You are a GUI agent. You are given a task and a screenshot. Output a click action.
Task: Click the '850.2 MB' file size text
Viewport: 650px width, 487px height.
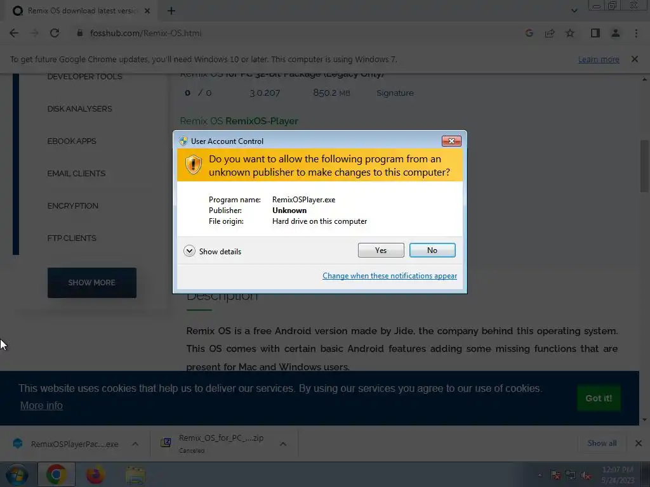331,93
